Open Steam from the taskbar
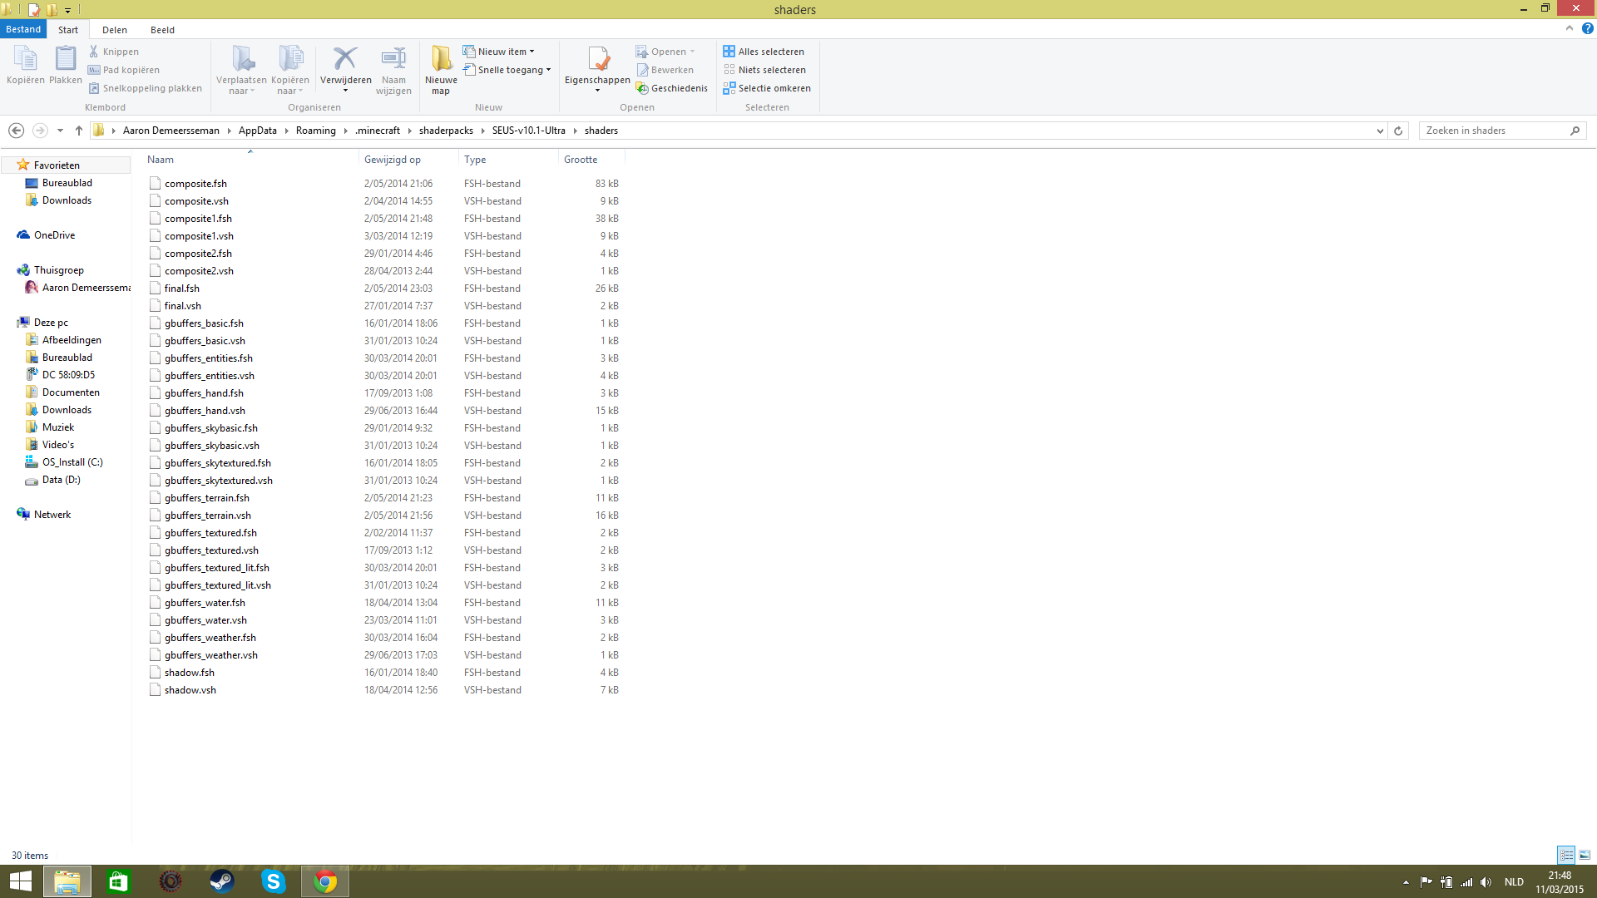 (x=222, y=881)
